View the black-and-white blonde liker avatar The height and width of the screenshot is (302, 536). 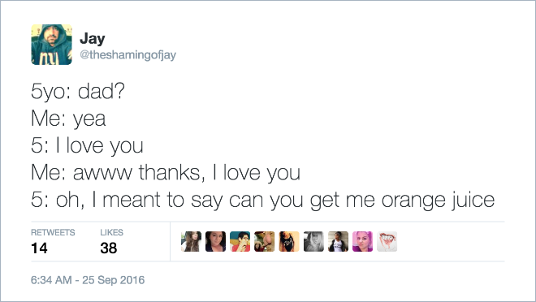(313, 242)
